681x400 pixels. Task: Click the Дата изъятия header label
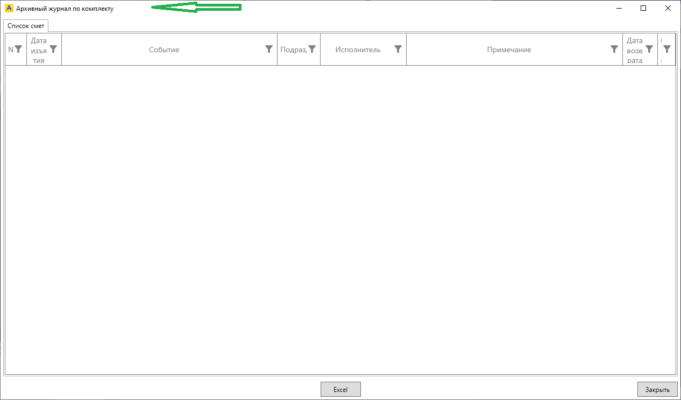click(x=39, y=50)
